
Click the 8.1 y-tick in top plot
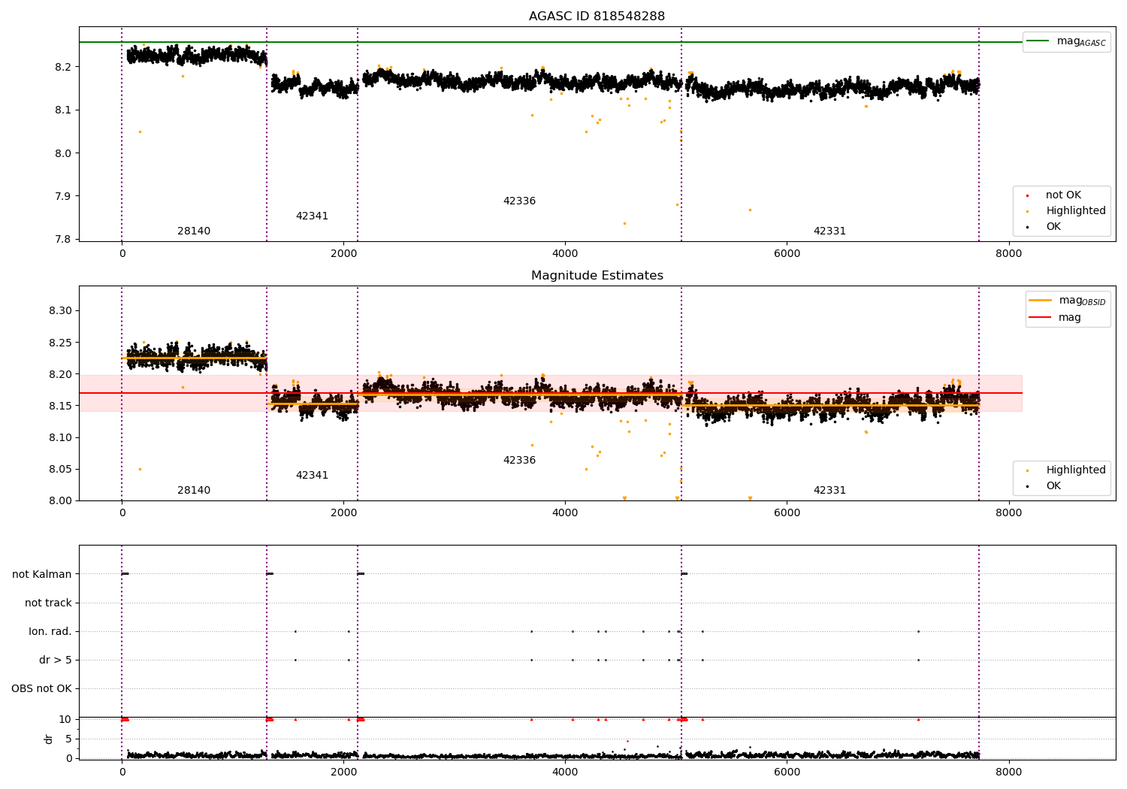[x=62, y=110]
